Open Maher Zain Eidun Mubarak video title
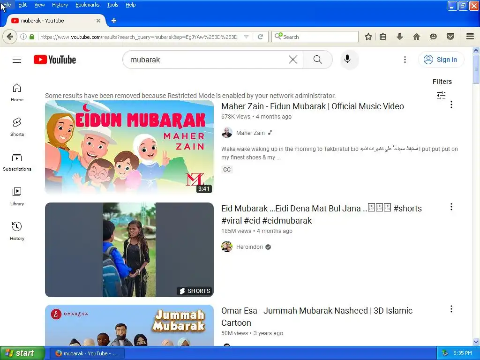This screenshot has height=360, width=480. (313, 106)
